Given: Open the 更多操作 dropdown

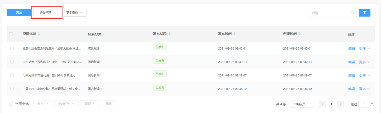Looking at the screenshot, I should coord(74,13).
